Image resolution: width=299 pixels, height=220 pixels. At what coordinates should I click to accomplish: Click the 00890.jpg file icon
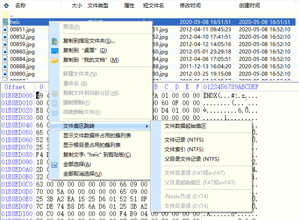(x=5, y=74)
